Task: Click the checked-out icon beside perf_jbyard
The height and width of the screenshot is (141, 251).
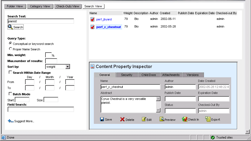Action: tap(92, 19)
